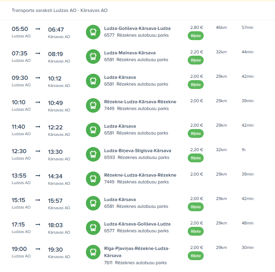Screen dimensions: 275x272
Task: Click the bus icon on the 09:30 row
Action: (93, 81)
